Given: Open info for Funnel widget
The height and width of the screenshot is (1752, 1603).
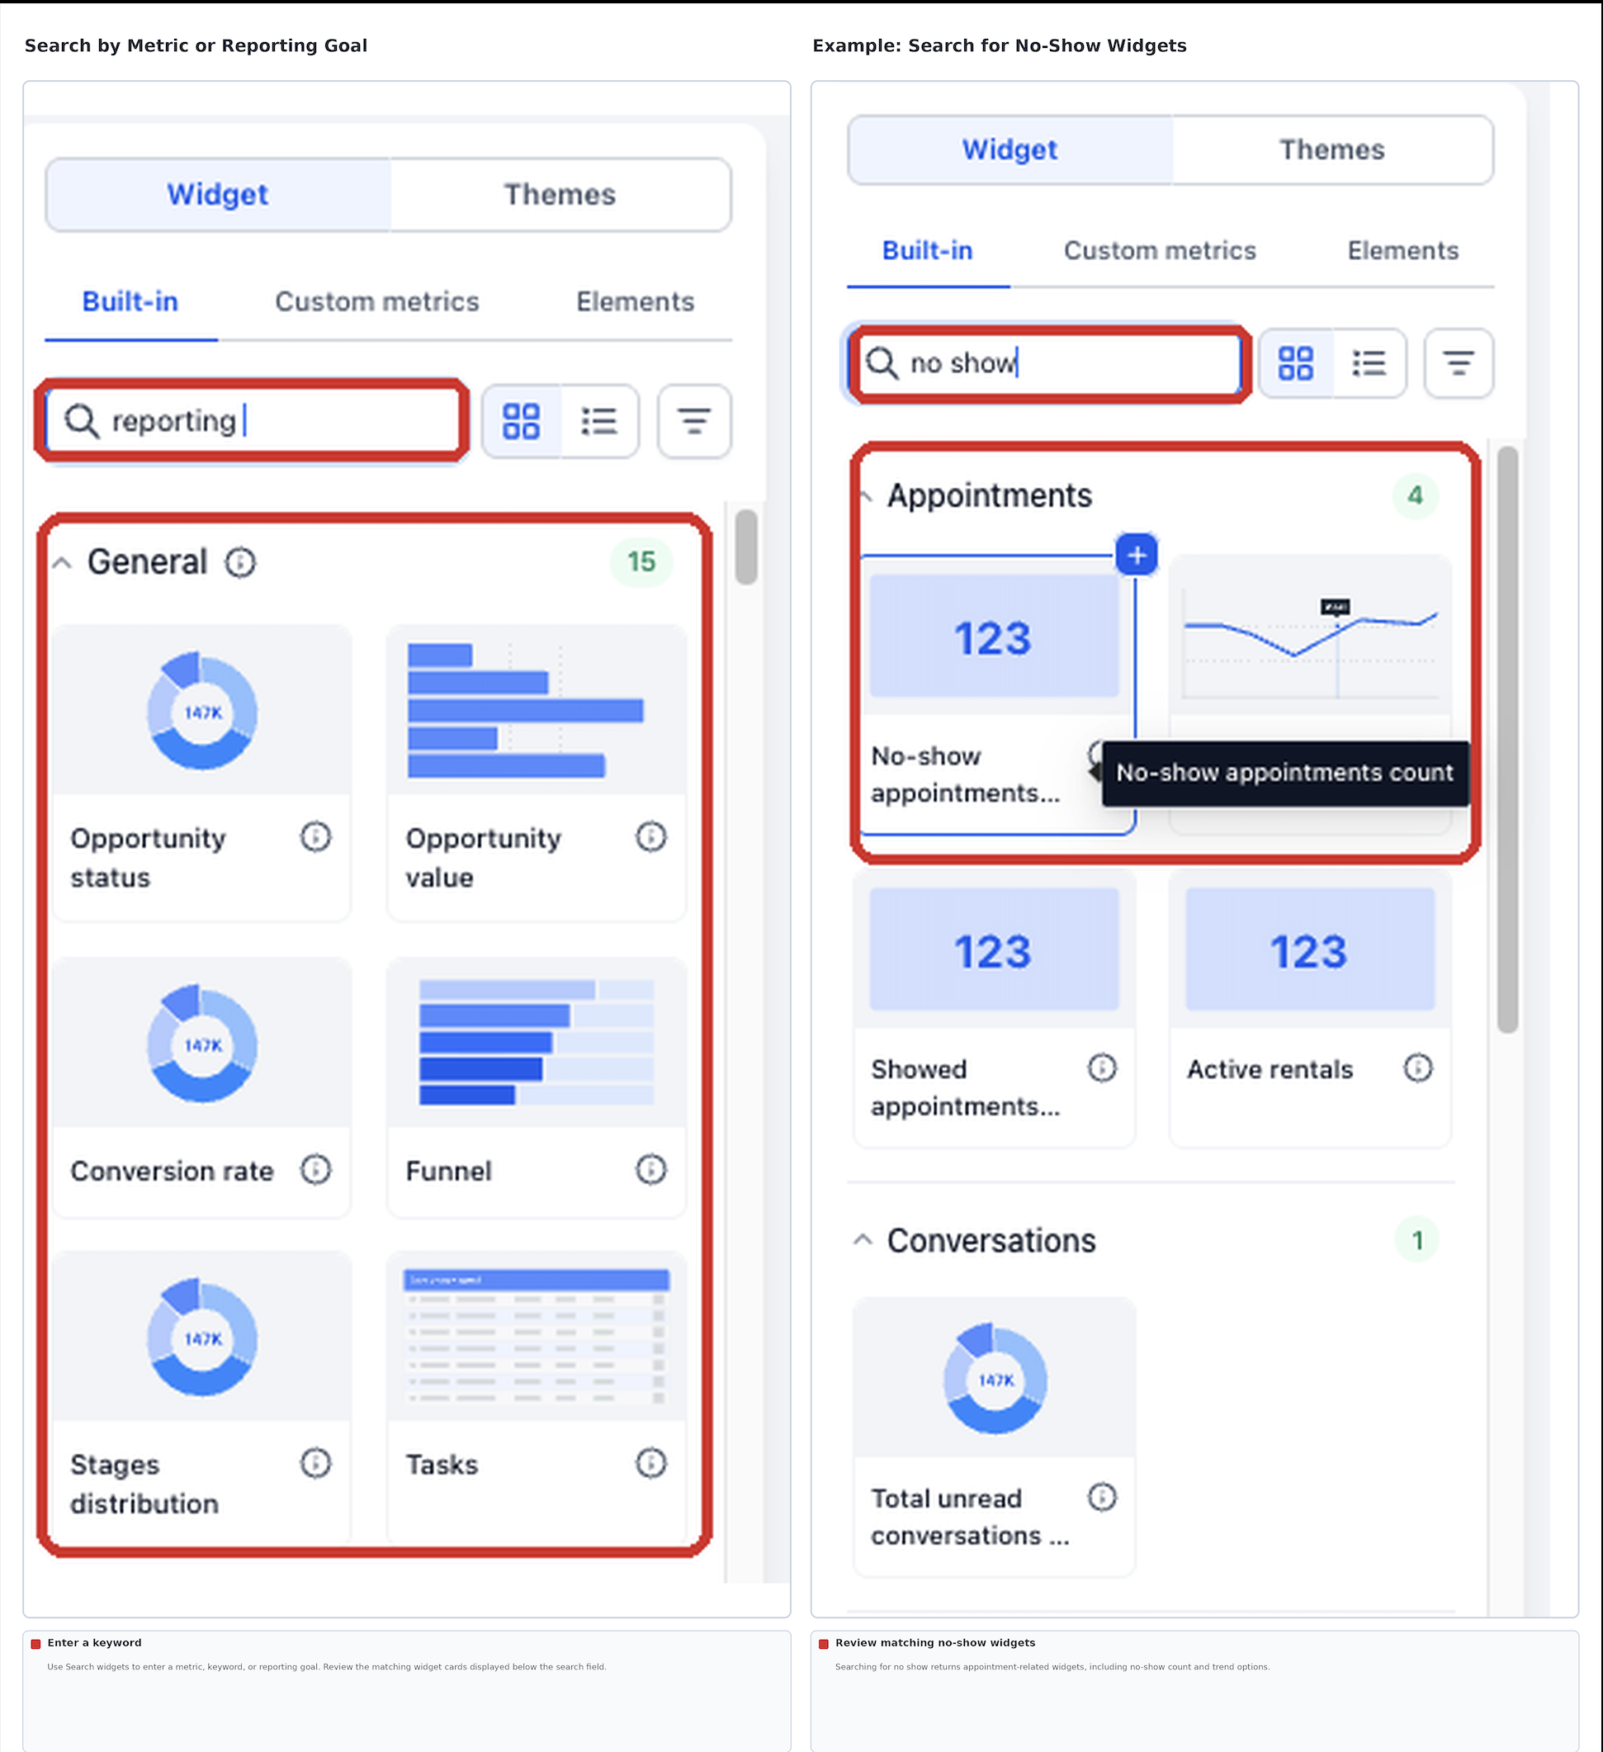Looking at the screenshot, I should (x=650, y=1170).
